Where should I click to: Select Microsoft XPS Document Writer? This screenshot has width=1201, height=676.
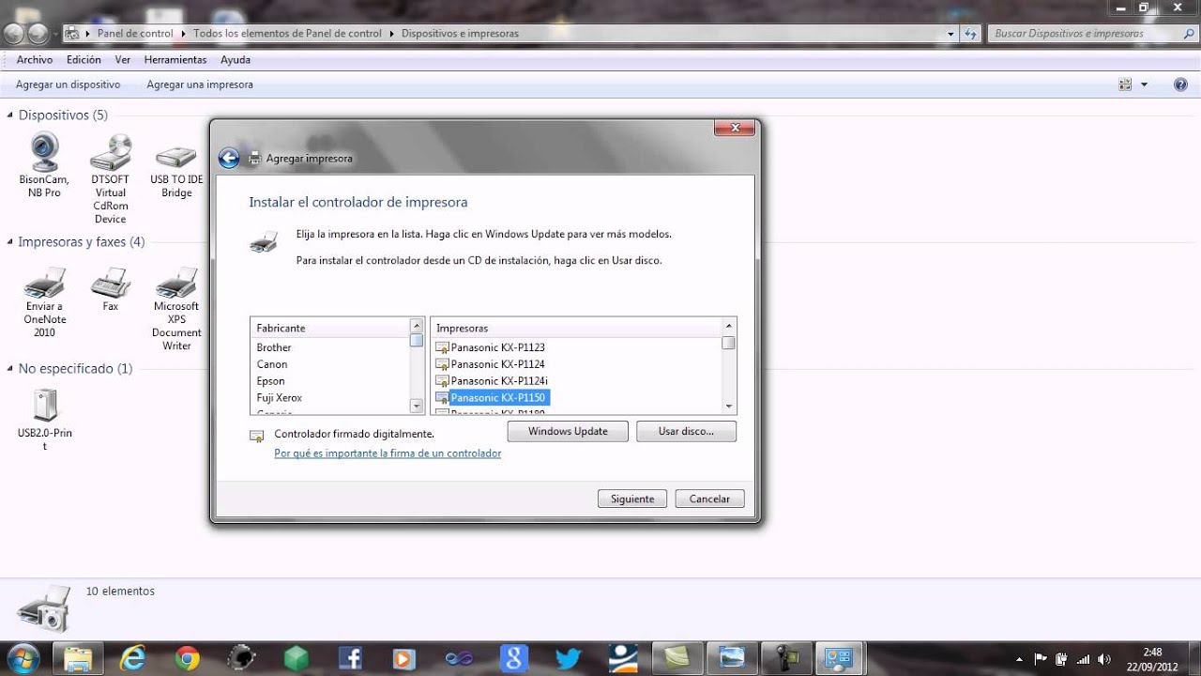coord(176,309)
